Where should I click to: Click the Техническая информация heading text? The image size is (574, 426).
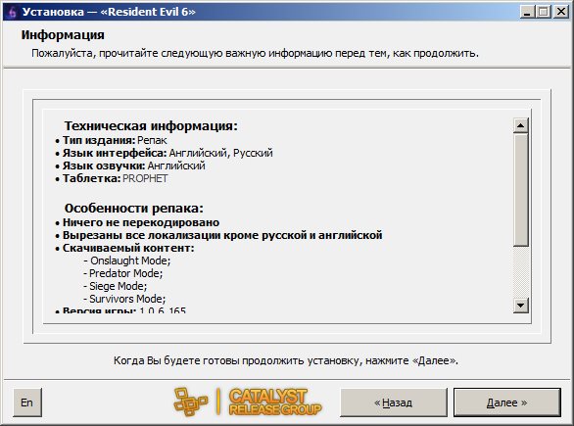click(151, 126)
